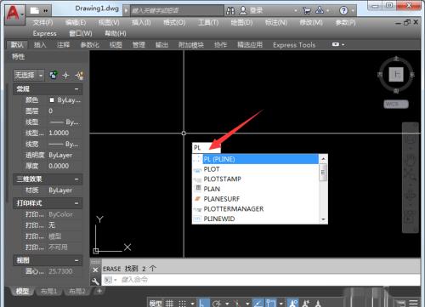
Task: Open the 修改(M) menu
Action: point(311,22)
